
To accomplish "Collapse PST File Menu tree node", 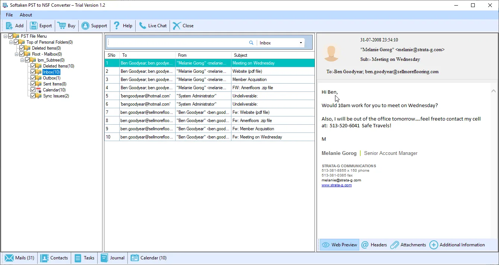I will 5,36.
